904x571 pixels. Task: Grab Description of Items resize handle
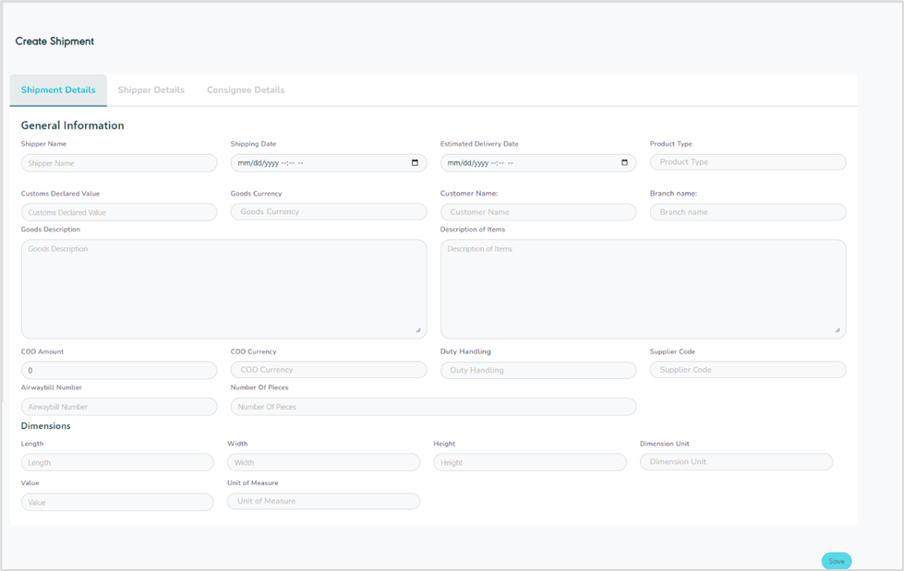(838, 330)
